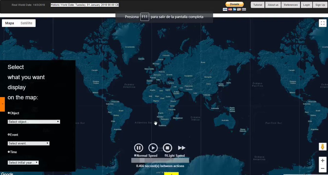
Task: Select the Street View pegman icon
Action: (323, 147)
